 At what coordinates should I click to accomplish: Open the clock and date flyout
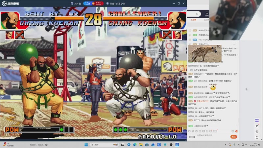point(253,145)
